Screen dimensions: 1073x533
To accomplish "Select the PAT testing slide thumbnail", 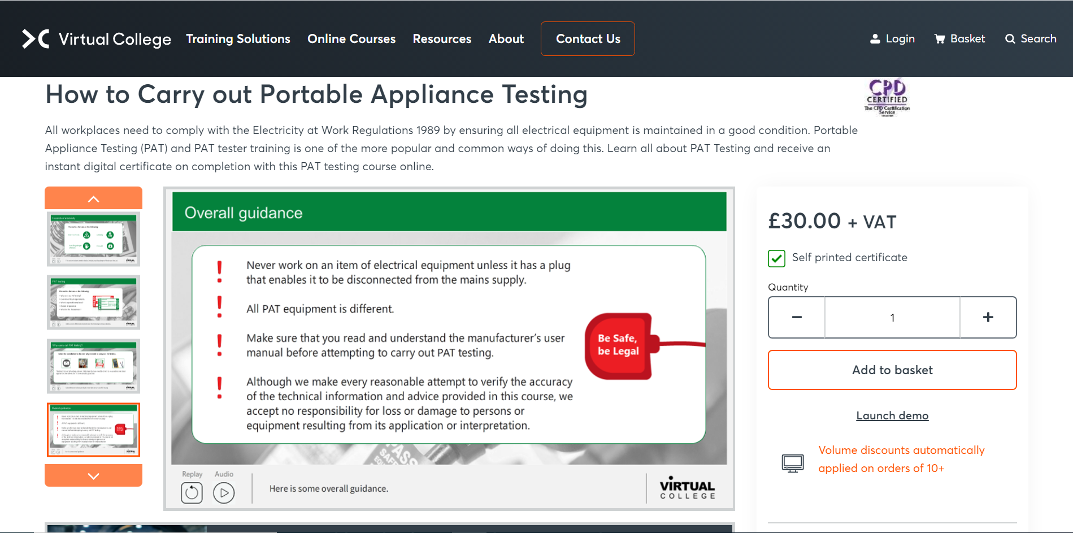I will coord(93,302).
